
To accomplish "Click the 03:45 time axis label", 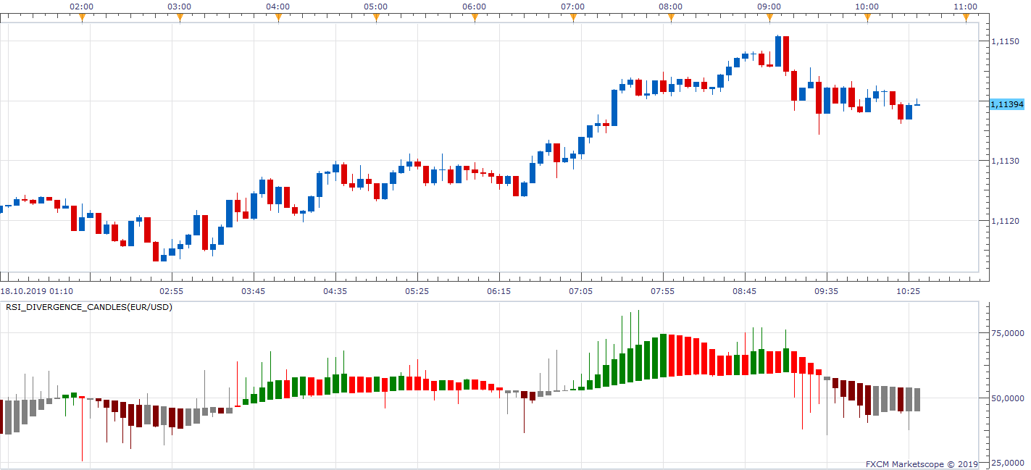I will coord(253,290).
